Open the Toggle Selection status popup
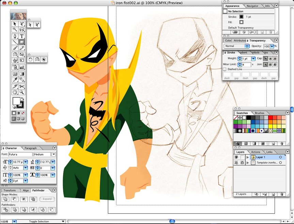Image resolution: width=294 pixels, height=224 pixels. (x=41, y=222)
